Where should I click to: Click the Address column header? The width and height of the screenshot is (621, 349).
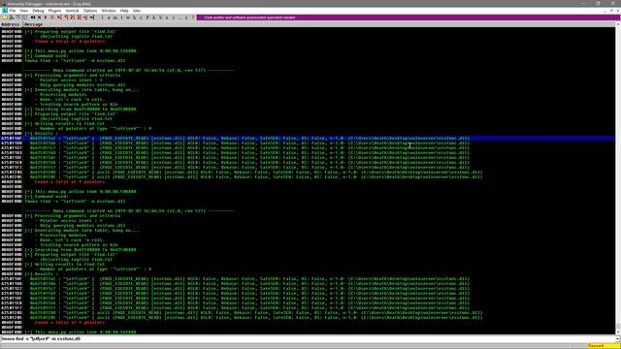tap(12, 24)
